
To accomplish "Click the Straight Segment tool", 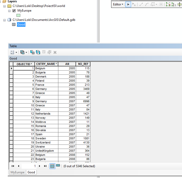I will 141,4.
